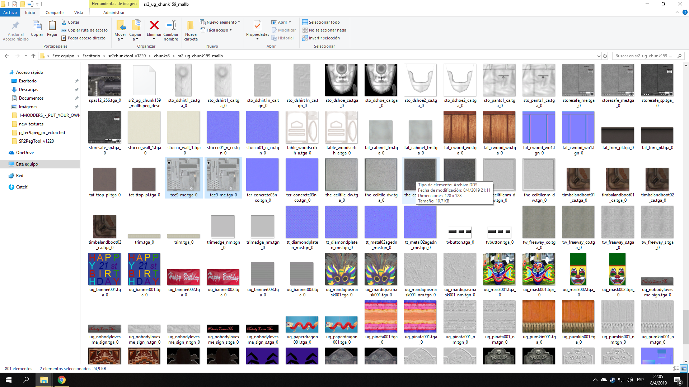Click the taskbar search magnifier
The height and width of the screenshot is (387, 689).
click(x=26, y=380)
